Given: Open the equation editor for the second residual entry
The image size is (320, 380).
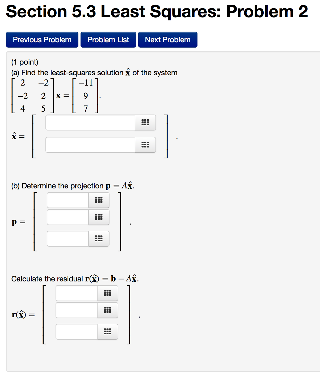Looking at the screenshot, I should point(107,310).
